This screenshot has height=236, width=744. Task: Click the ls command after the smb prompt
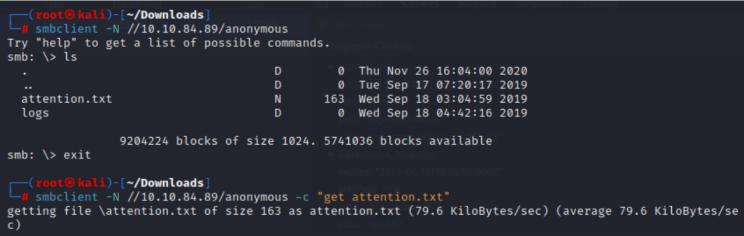[x=70, y=57]
